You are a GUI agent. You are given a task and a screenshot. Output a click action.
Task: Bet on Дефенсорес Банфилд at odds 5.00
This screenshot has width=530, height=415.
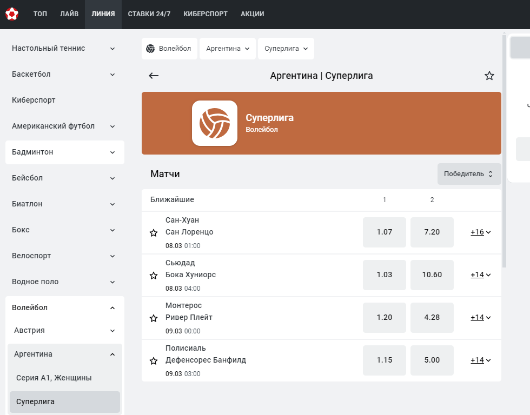(432, 360)
